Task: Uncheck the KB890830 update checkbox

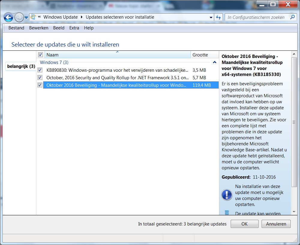Action: point(40,70)
